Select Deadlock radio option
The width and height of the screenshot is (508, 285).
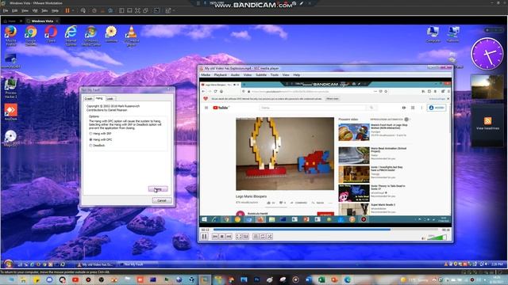pos(97,146)
